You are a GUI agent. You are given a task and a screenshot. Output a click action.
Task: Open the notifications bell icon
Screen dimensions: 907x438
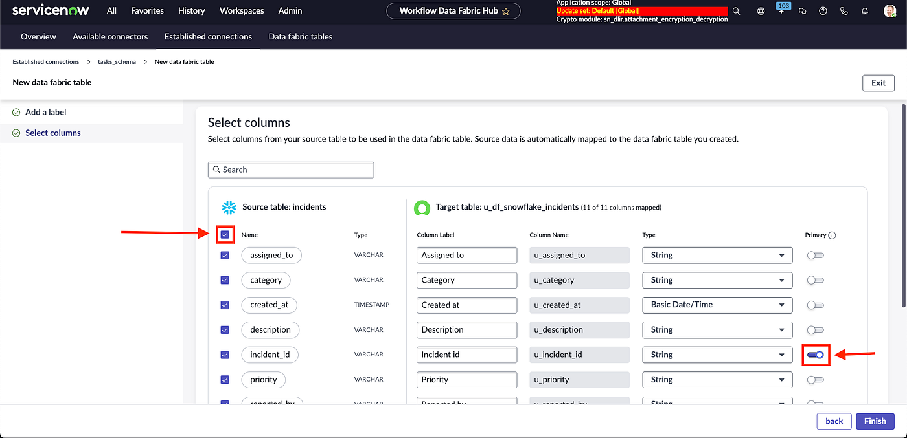tap(865, 11)
